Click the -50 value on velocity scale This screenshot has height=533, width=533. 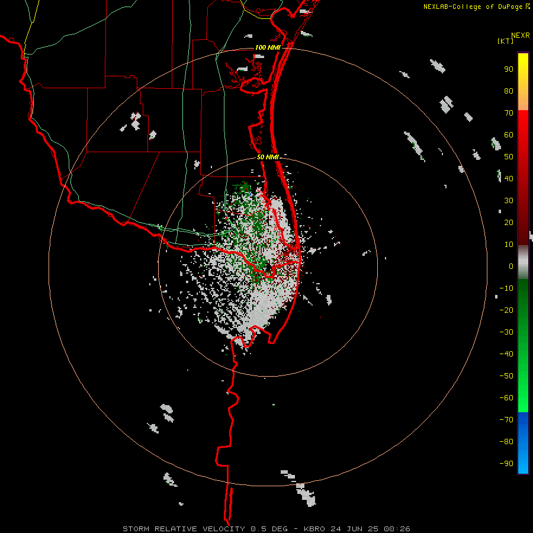click(506, 375)
